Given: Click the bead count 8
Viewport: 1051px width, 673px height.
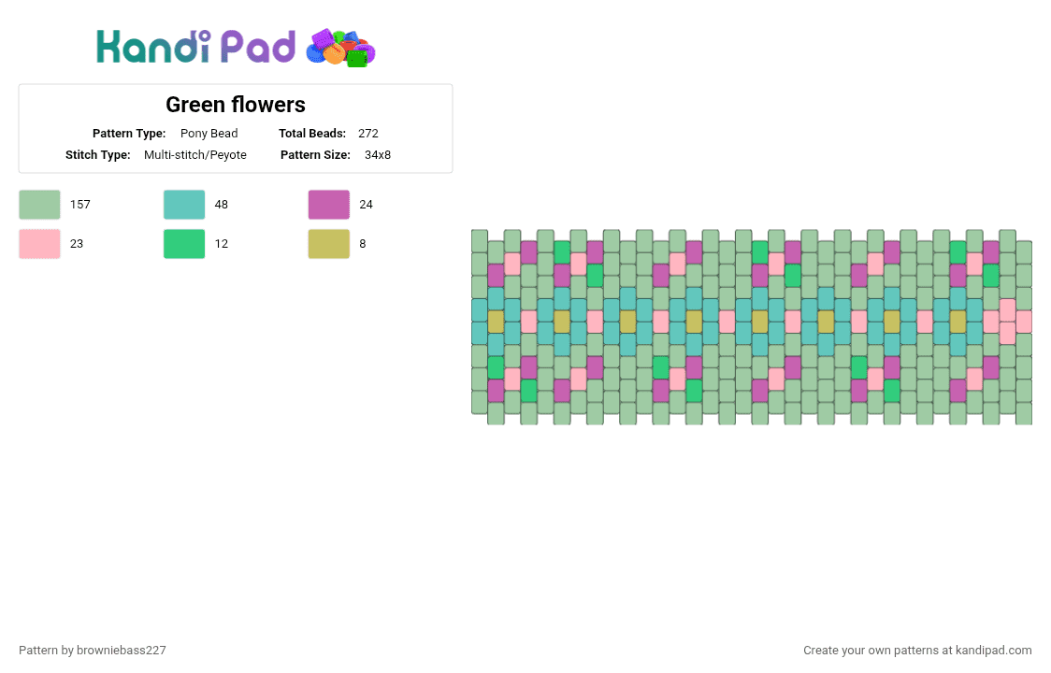Looking at the screenshot, I should 363,244.
